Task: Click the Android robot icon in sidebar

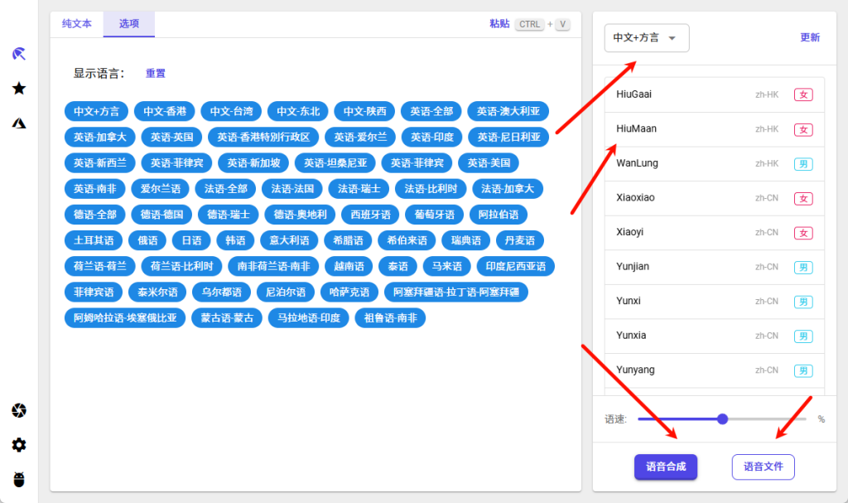Action: [18, 478]
